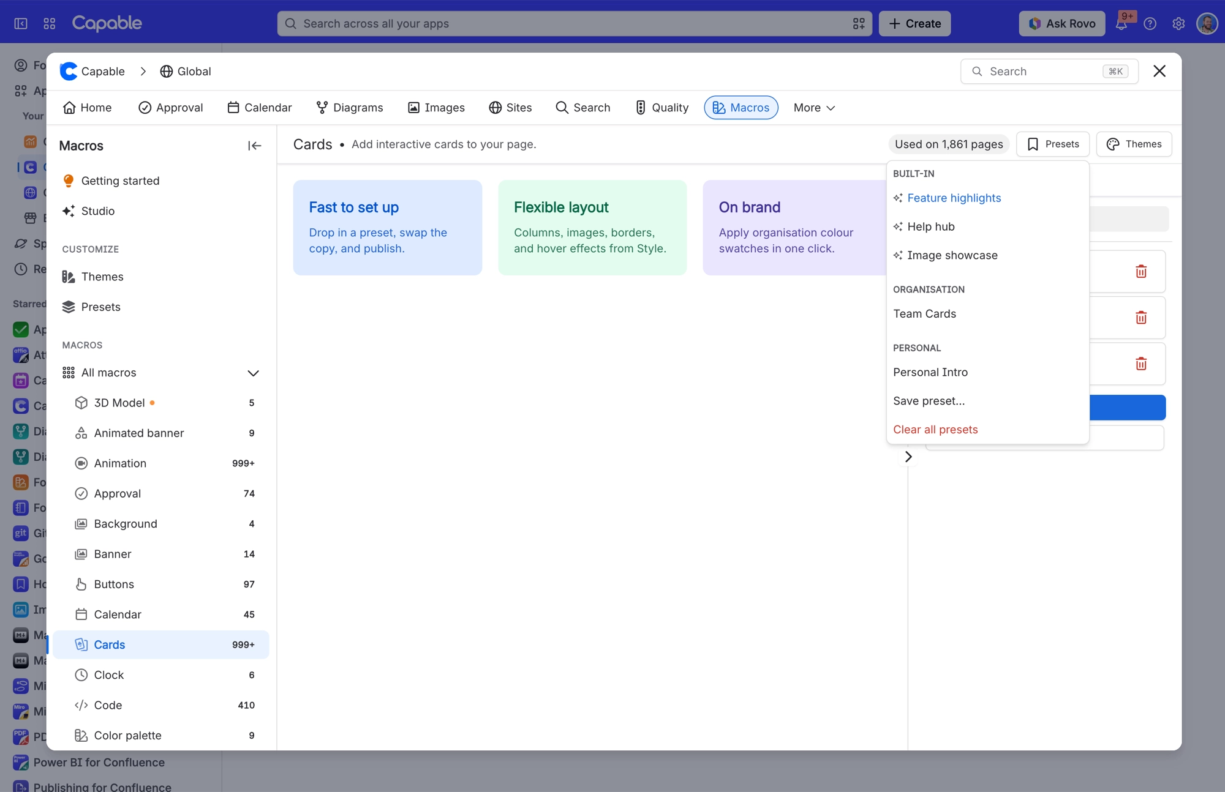Delete item using first red trash icon
Image resolution: width=1225 pixels, height=792 pixels.
click(1141, 271)
